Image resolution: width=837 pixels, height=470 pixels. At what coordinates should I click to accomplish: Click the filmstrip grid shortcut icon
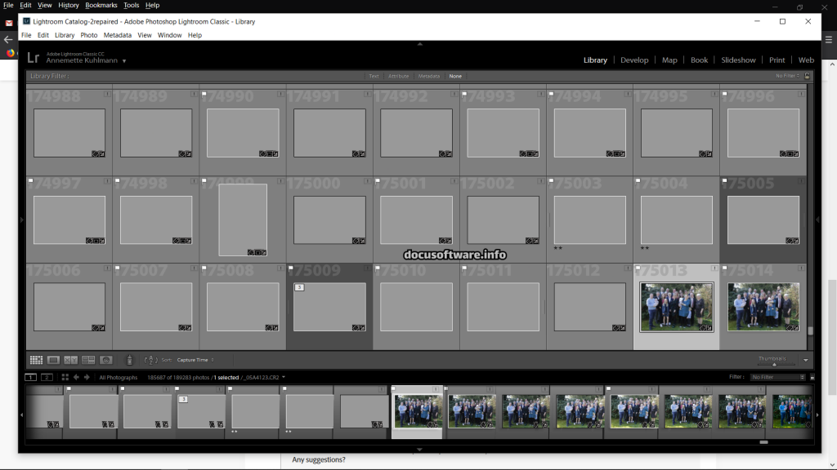coord(65,377)
